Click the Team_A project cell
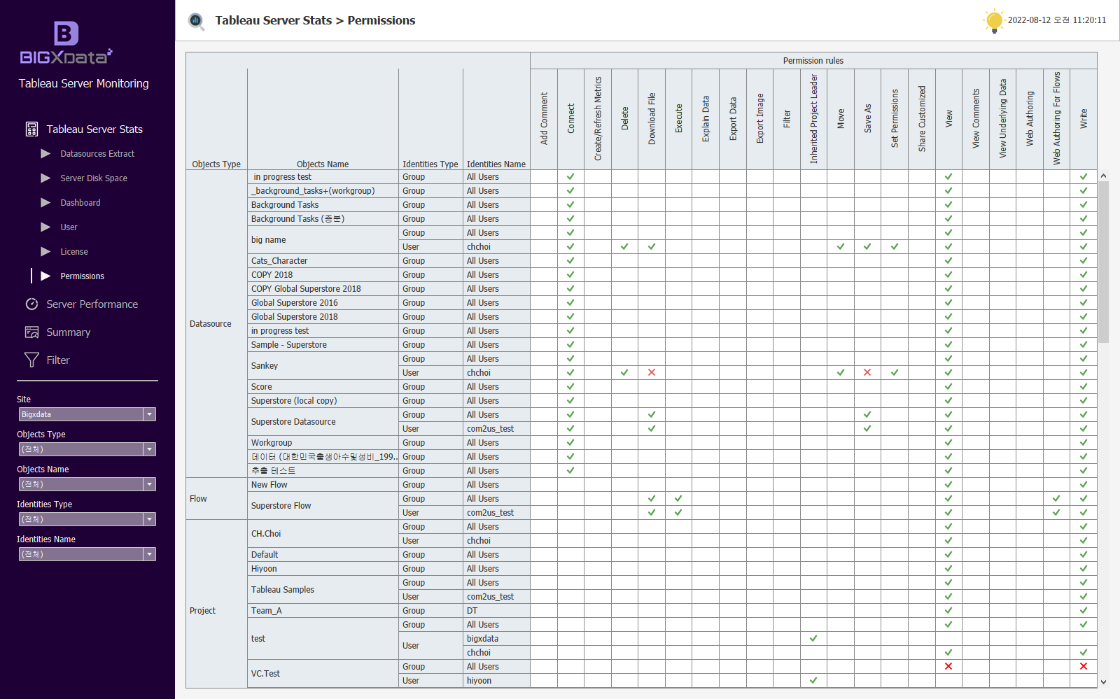The image size is (1120, 699). (323, 611)
